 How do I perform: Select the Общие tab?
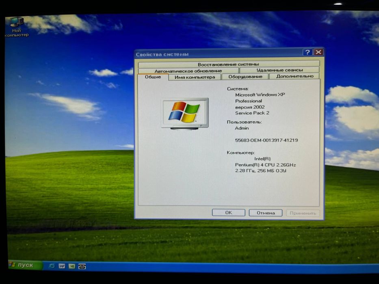pos(153,77)
